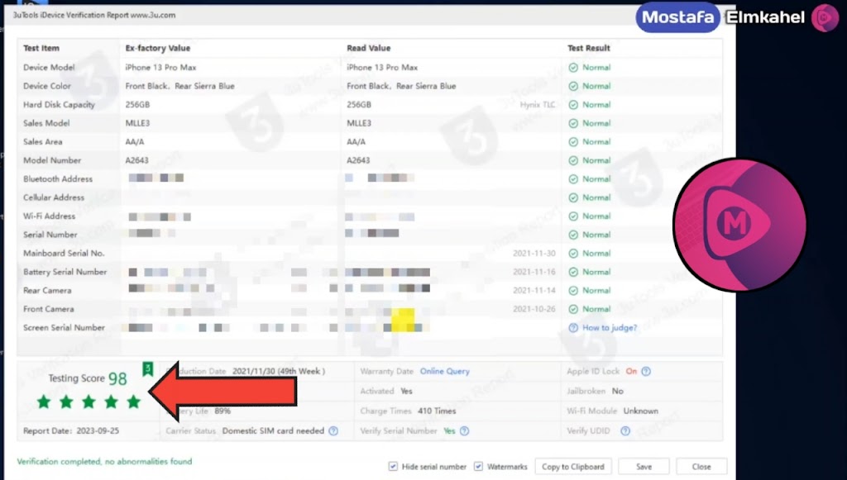Viewport: 847px width, 480px height.
Task: Click the Apple ID Lock help icon
Action: pyautogui.click(x=646, y=371)
